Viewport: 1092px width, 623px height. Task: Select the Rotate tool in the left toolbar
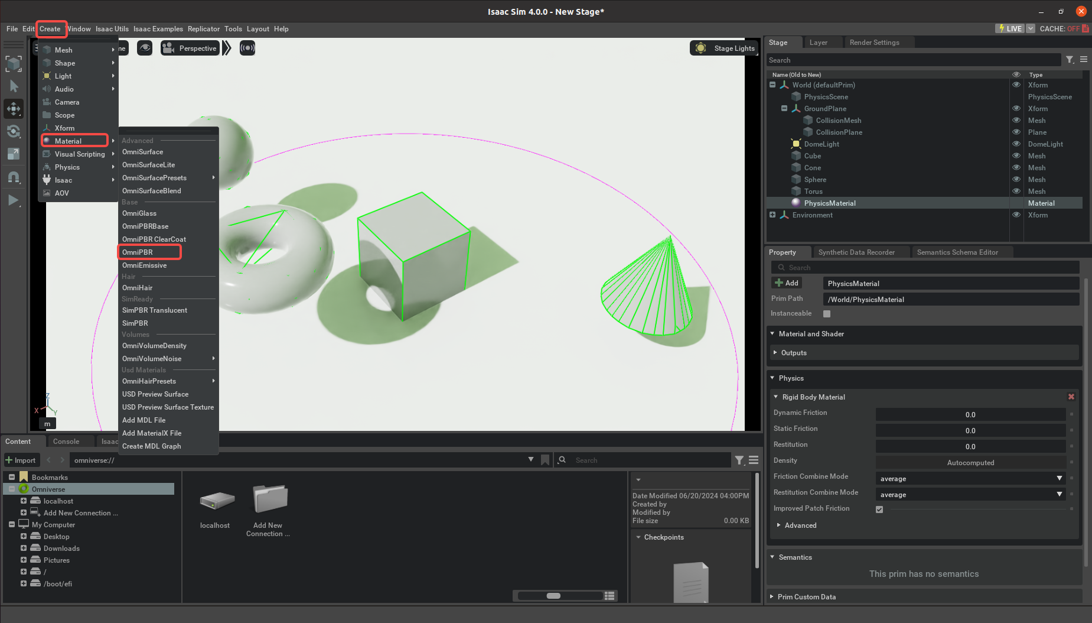tap(14, 131)
